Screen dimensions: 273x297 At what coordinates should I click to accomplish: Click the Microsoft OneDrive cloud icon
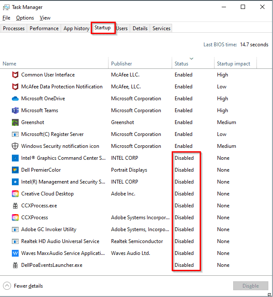[15, 99]
